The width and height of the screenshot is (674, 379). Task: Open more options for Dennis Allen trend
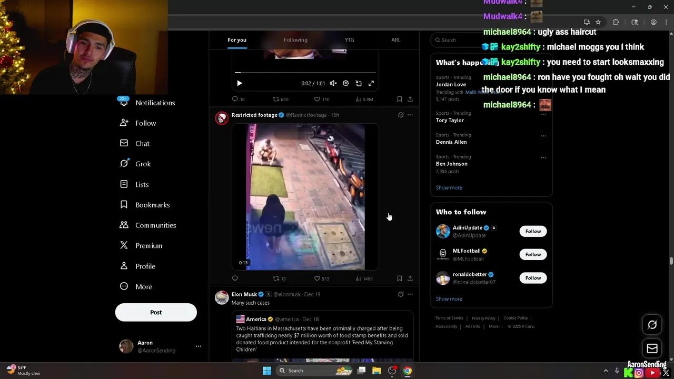(x=543, y=136)
